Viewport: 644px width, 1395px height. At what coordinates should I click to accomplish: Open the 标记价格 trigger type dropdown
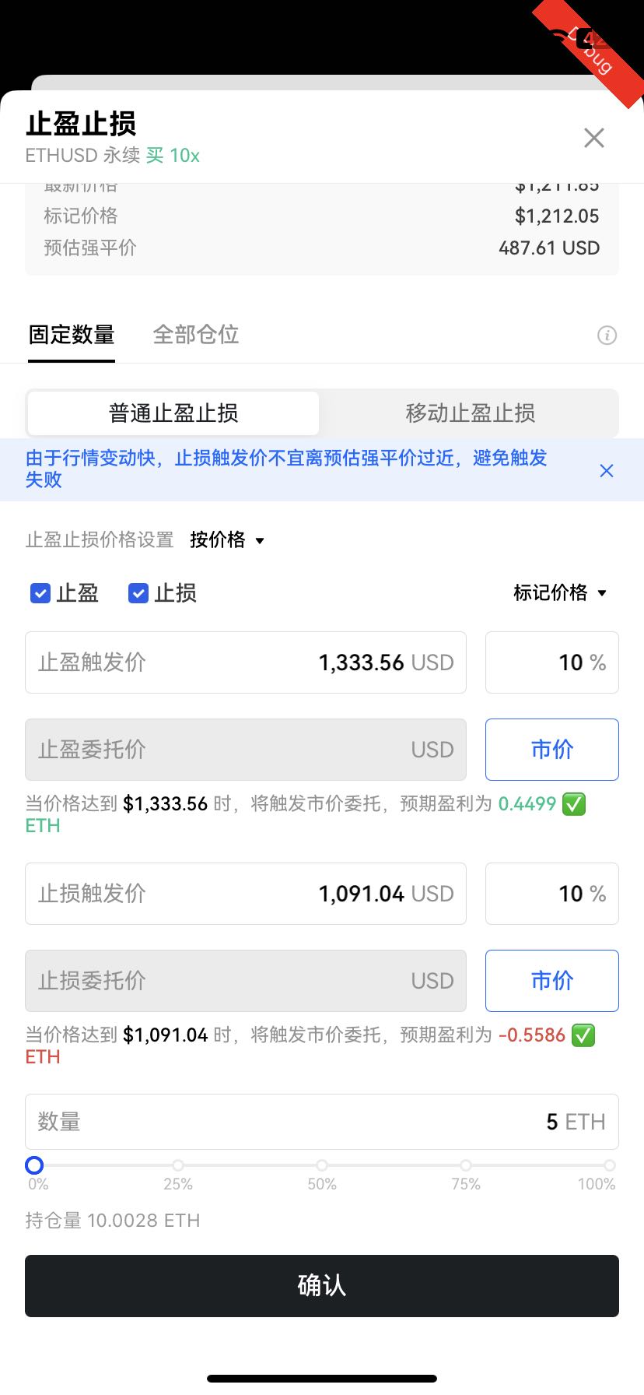tap(560, 593)
